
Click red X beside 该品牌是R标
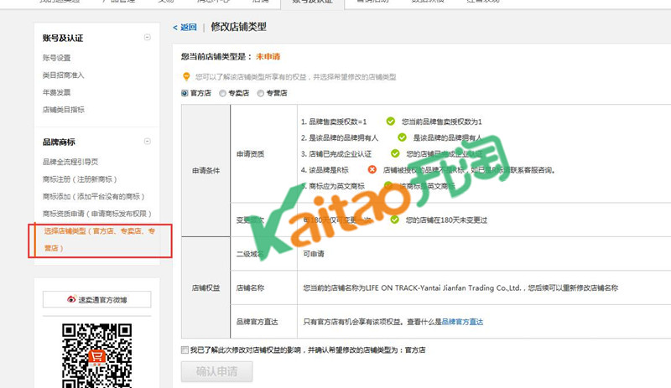pyautogui.click(x=372, y=169)
